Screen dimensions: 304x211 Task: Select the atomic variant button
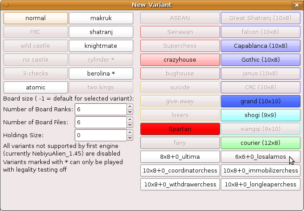tap(36, 88)
